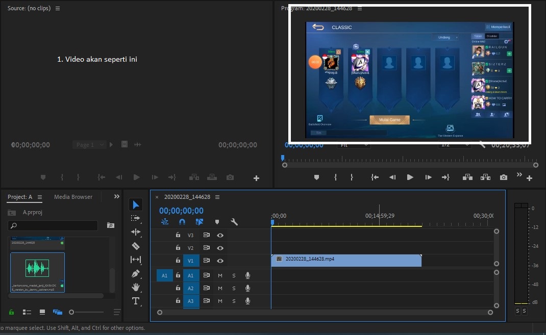
Task: Select the 20200228_144628 sequence tab
Action: point(187,197)
